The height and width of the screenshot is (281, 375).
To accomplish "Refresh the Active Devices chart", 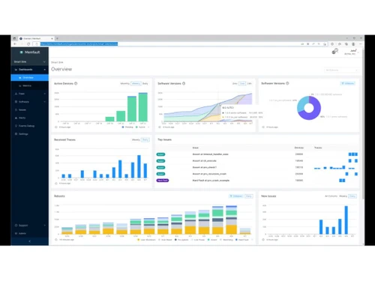I will 56,127.
